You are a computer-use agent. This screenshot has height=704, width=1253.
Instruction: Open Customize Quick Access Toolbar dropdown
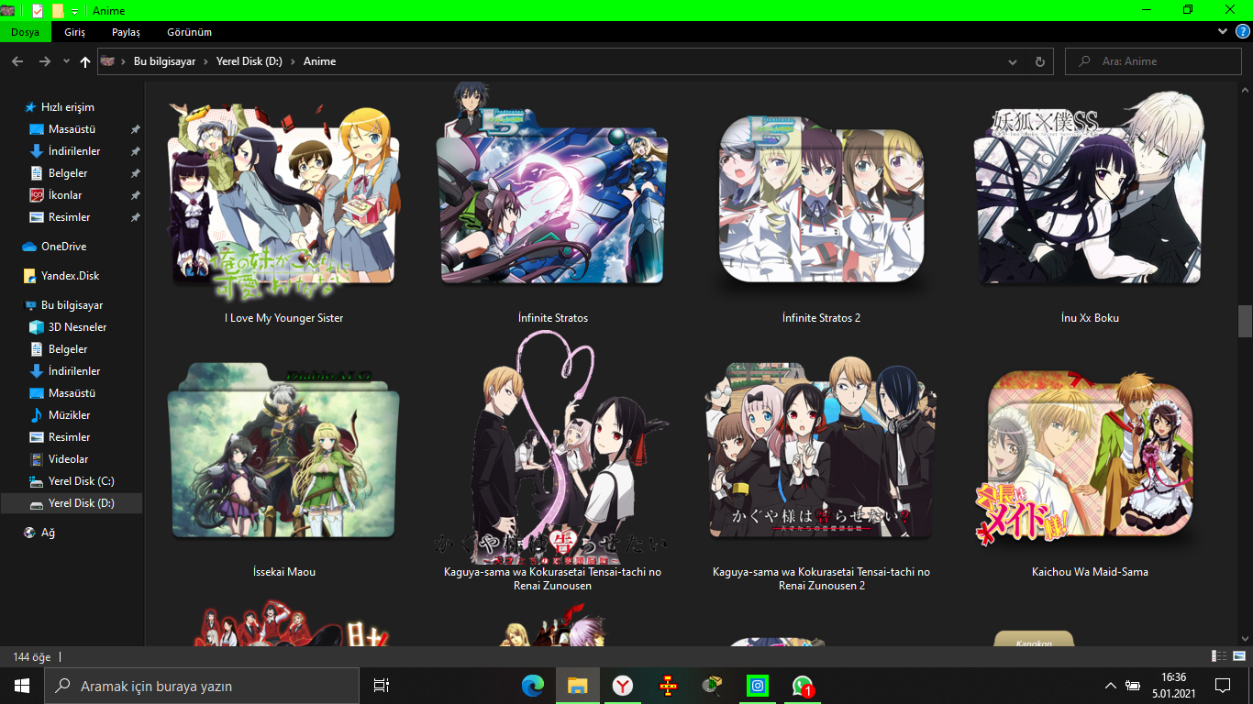pyautogui.click(x=74, y=10)
